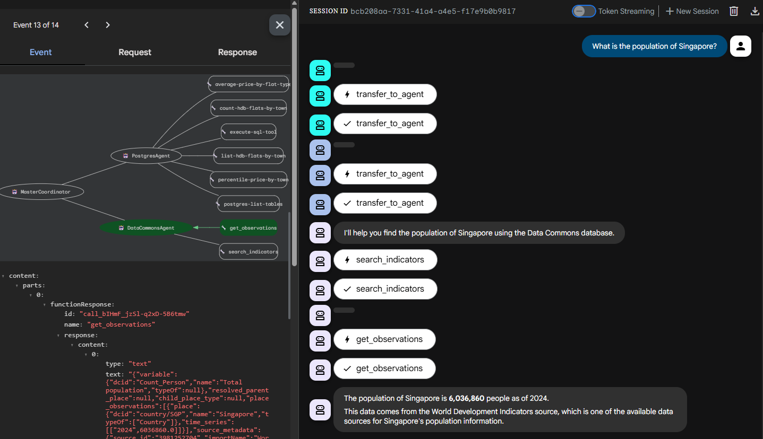Click the delete session trash icon
This screenshot has width=763, height=439.
(734, 11)
